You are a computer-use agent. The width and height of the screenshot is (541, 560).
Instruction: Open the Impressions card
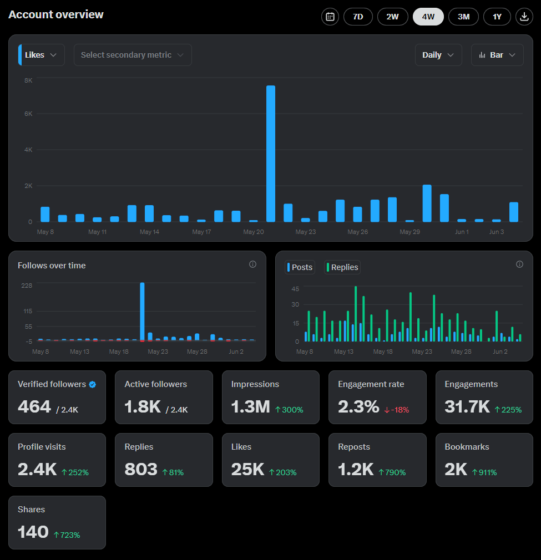pyautogui.click(x=271, y=397)
